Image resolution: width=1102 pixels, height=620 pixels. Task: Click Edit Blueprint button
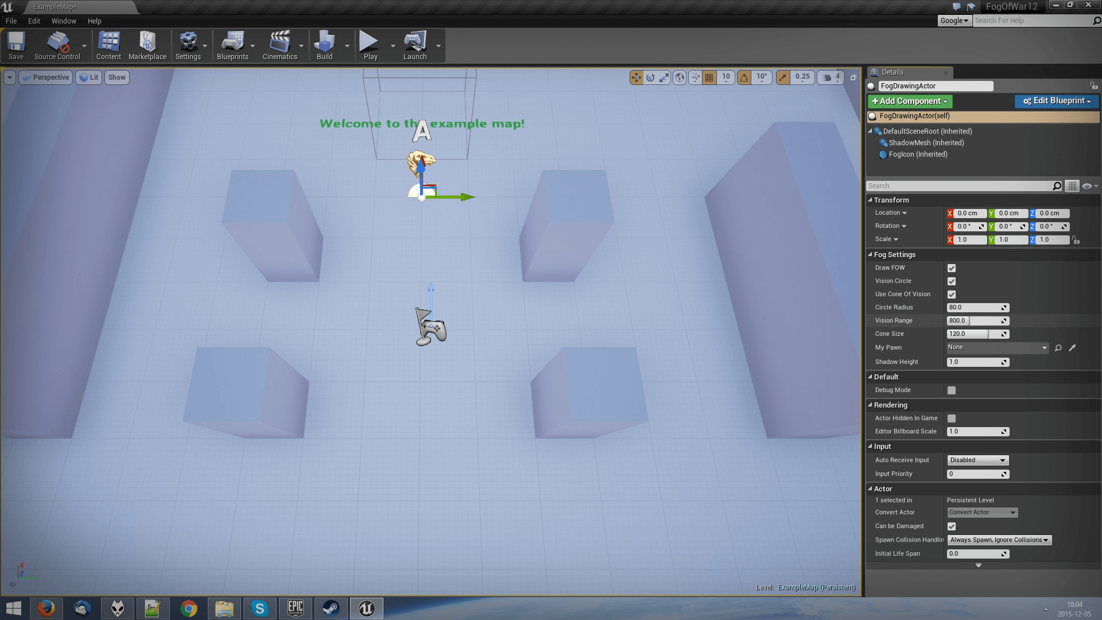[1054, 100]
